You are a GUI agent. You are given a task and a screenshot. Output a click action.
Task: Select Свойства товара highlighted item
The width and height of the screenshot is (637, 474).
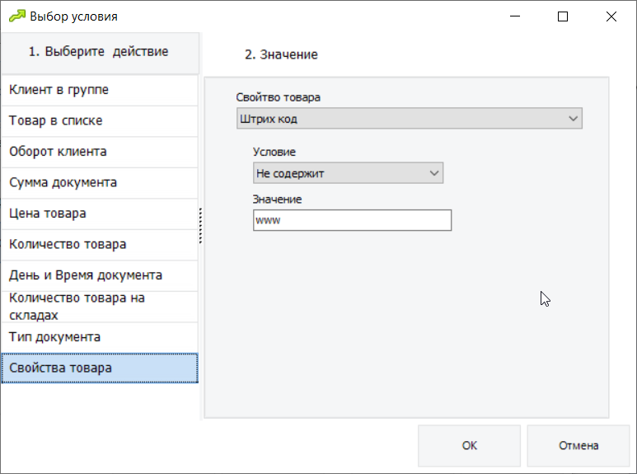pyautogui.click(x=100, y=368)
